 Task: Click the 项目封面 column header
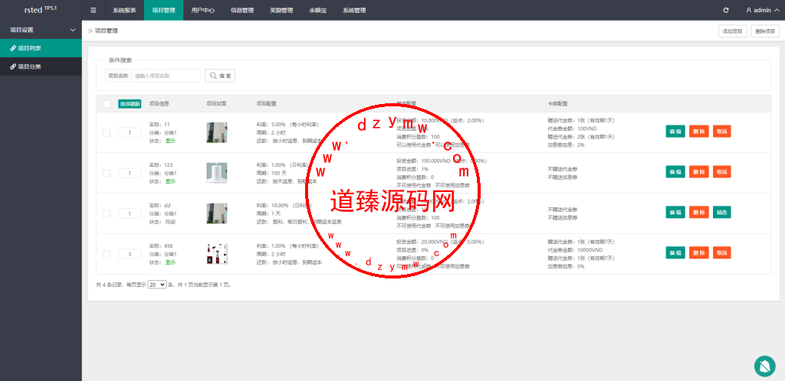[x=216, y=104]
